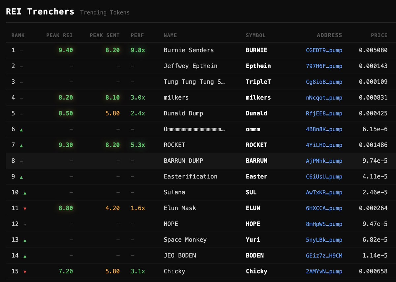
Task: Select the Elun Mask token name
Action: [x=180, y=208]
